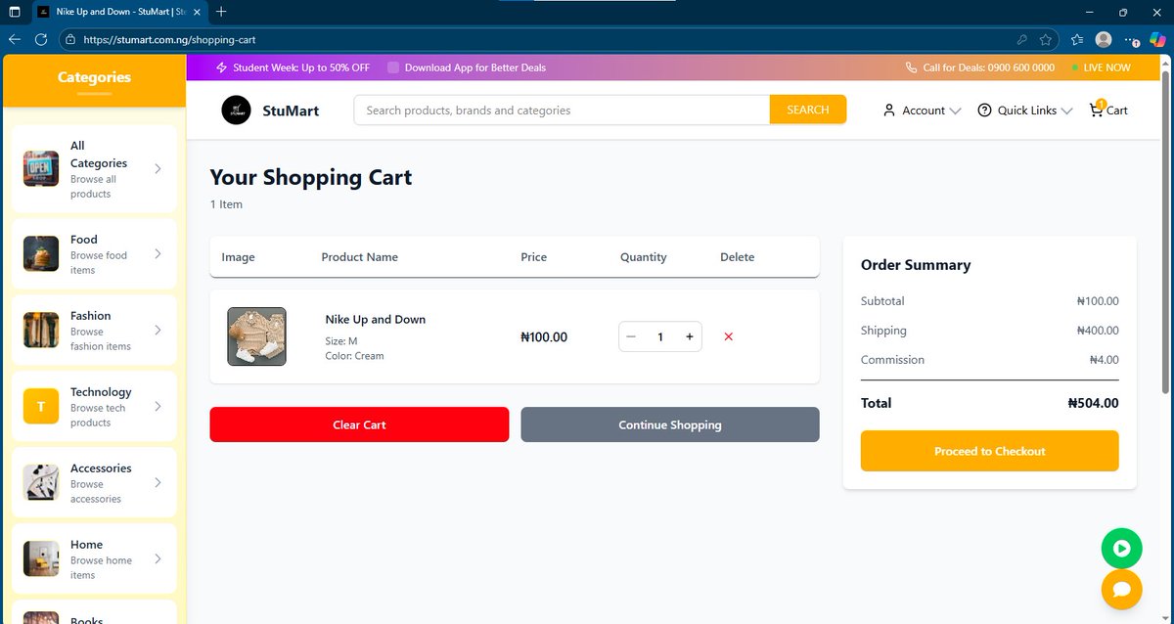1174x624 pixels.
Task: Open the Home category menu item
Action: click(94, 559)
